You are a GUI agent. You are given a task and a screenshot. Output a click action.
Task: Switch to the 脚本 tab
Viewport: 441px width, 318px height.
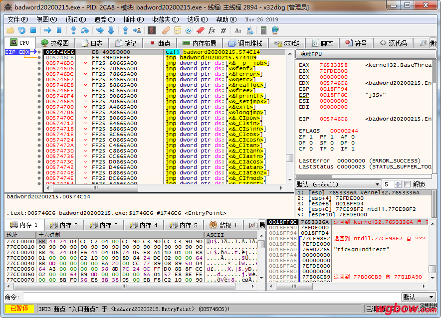322,43
